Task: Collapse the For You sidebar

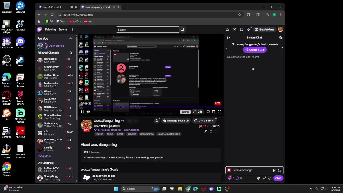Action: pyautogui.click(x=71, y=38)
